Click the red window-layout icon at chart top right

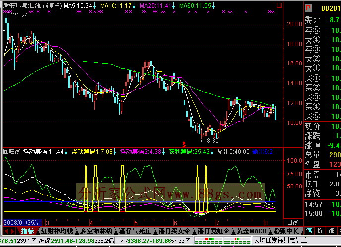tap(279, 5)
